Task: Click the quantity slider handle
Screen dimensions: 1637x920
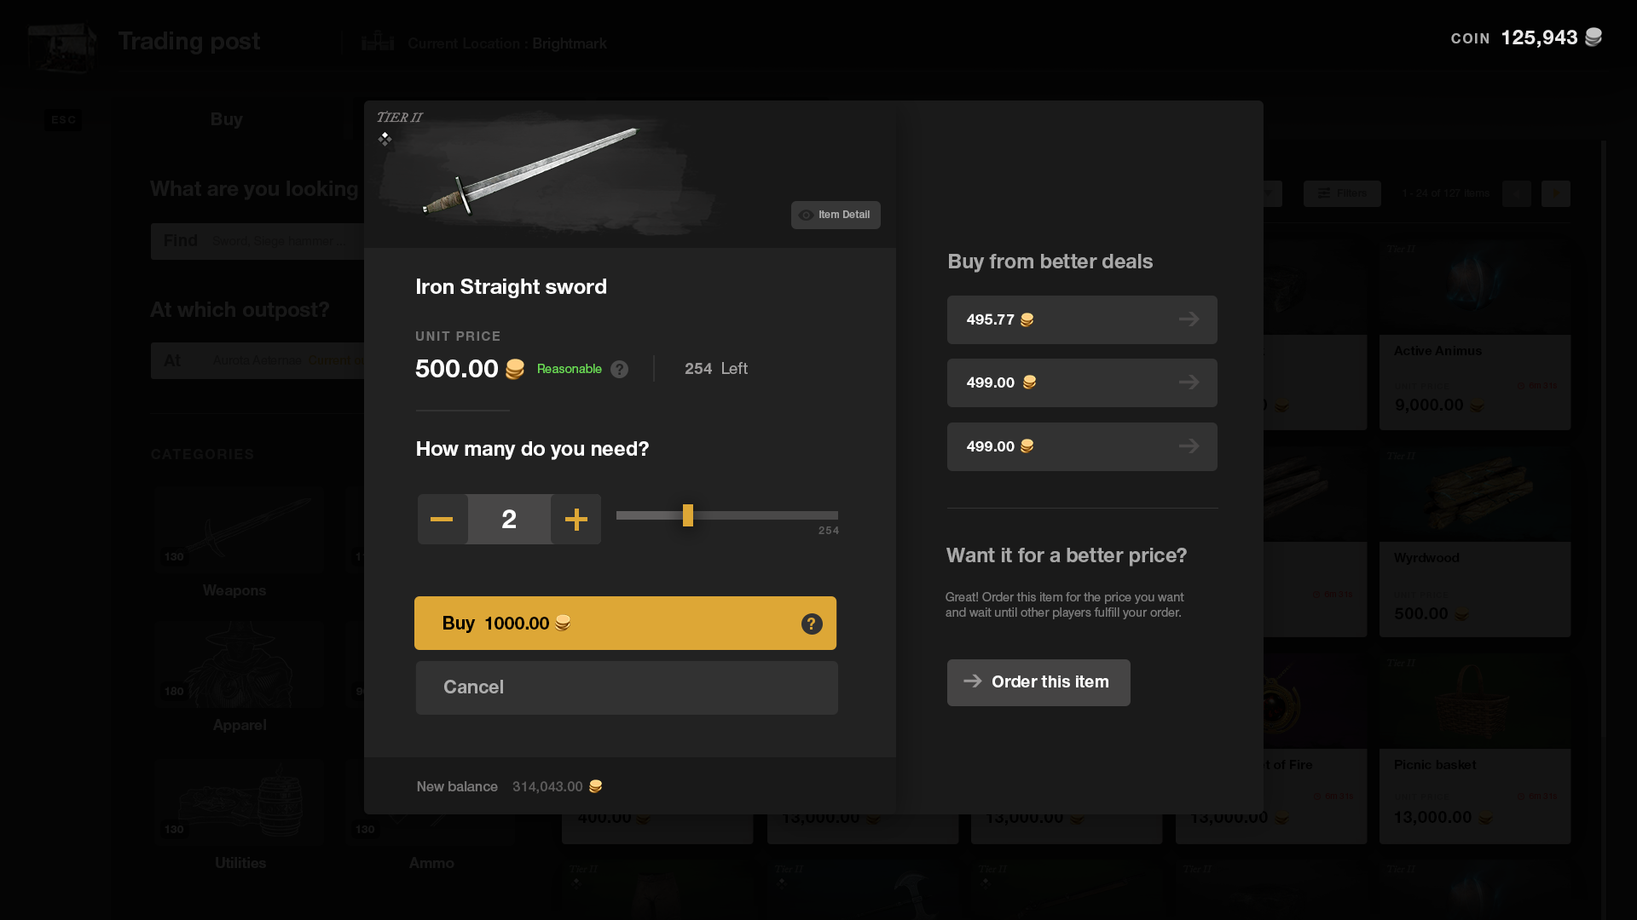Action: click(688, 515)
